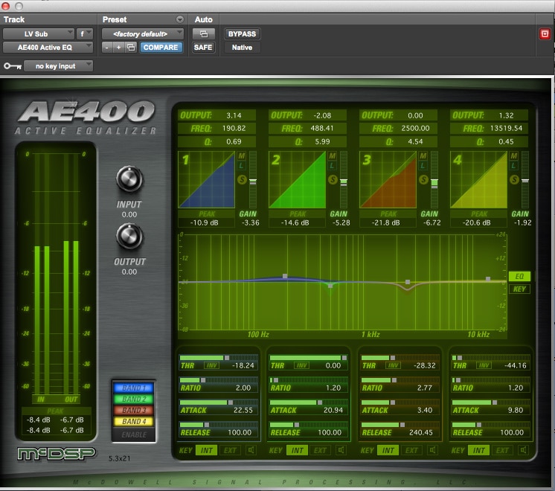Viewport: 555px width, 491px height.
Task: Click band 1 FREQ value 190.82
Action: click(234, 128)
